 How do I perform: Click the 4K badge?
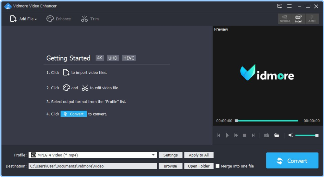(x=100, y=58)
